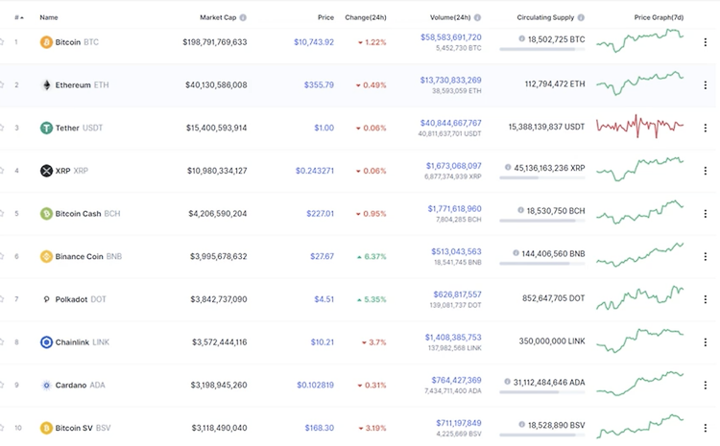Screen dimensions: 720x446
Task: Click Tether volume $40,844,667,767
Action: click(x=451, y=123)
